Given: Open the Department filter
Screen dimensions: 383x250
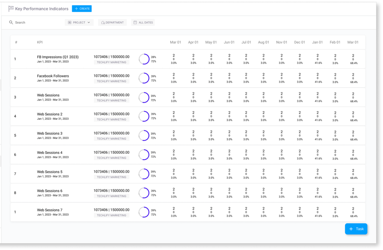Looking at the screenshot, I should pyautogui.click(x=113, y=22).
